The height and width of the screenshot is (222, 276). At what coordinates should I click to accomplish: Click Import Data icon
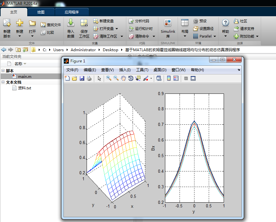pos(70,23)
